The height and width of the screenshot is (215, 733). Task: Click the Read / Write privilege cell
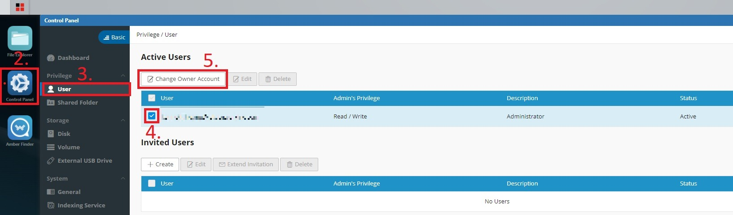(x=350, y=116)
